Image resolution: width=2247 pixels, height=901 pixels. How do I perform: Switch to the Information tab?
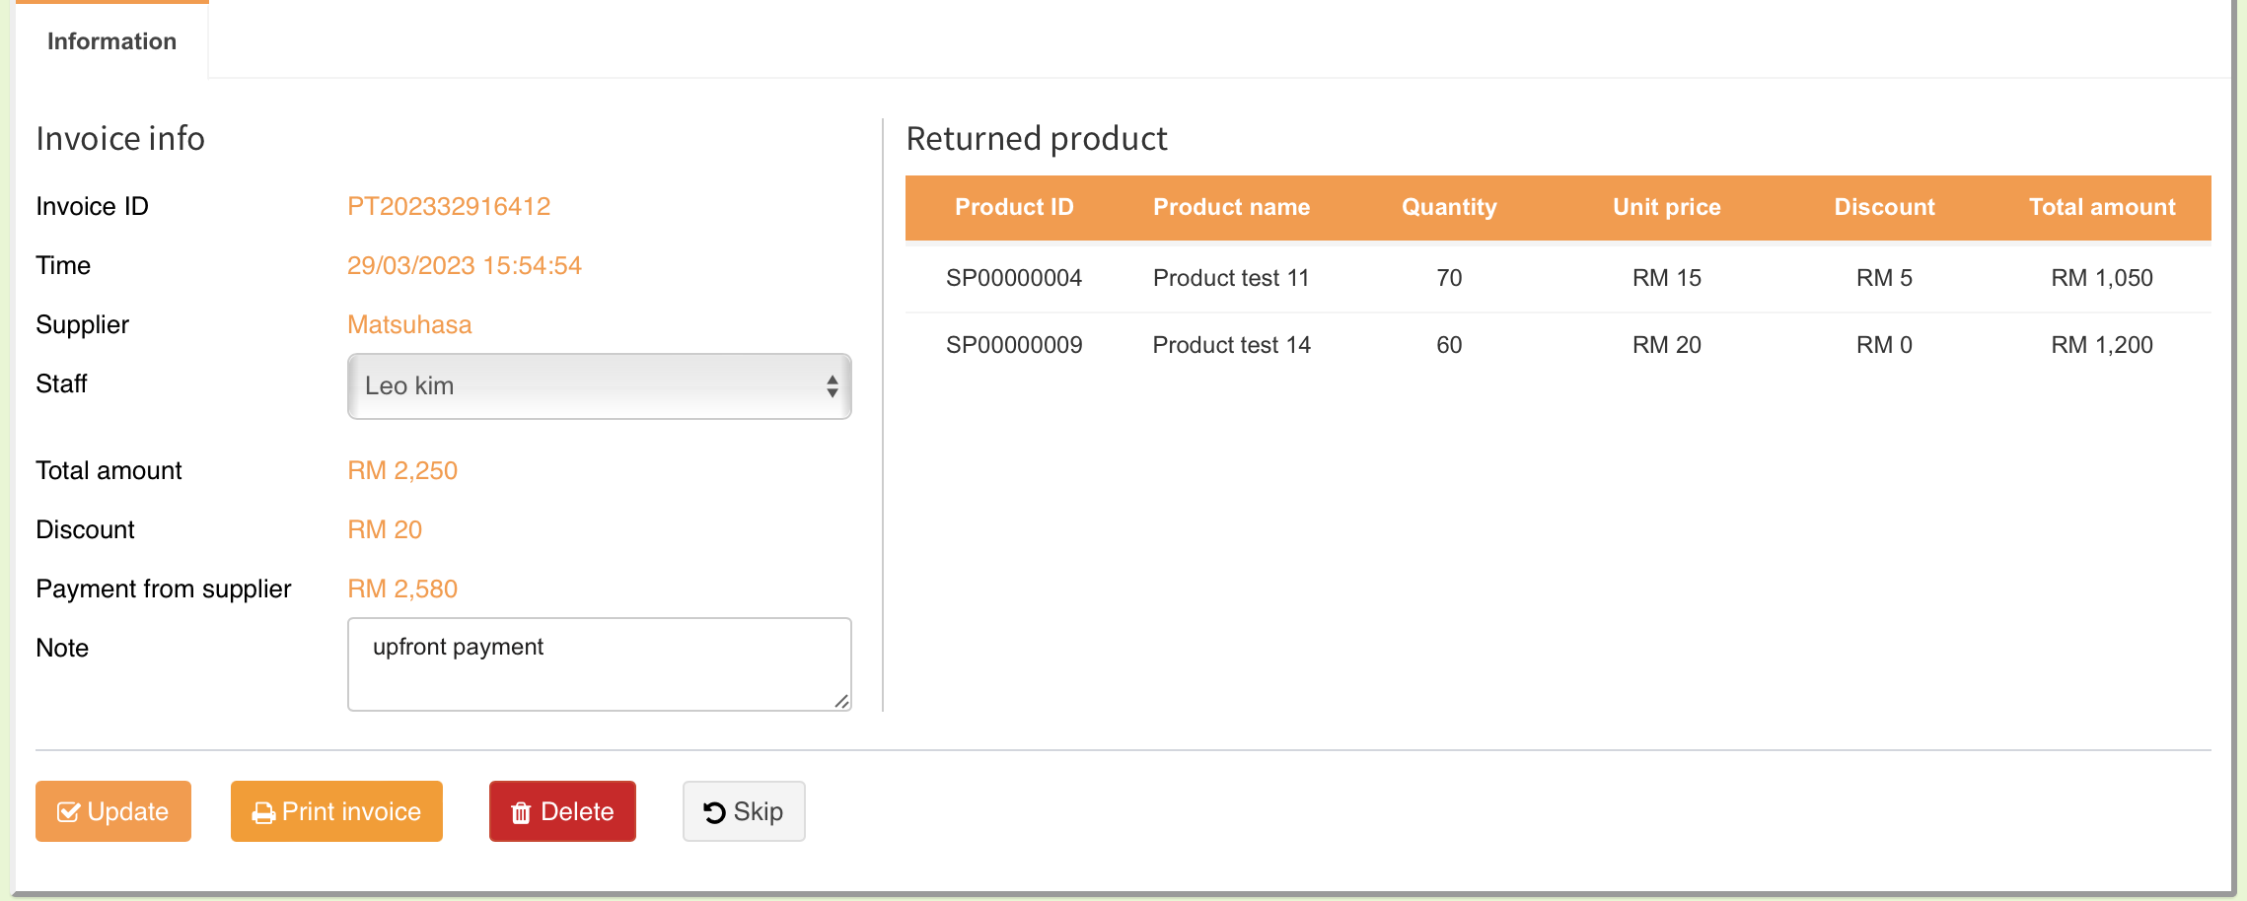tap(111, 41)
